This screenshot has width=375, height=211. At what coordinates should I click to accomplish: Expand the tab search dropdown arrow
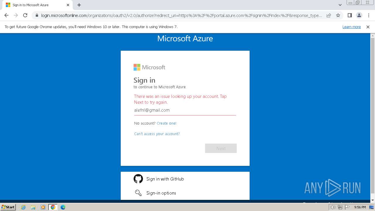point(340,5)
